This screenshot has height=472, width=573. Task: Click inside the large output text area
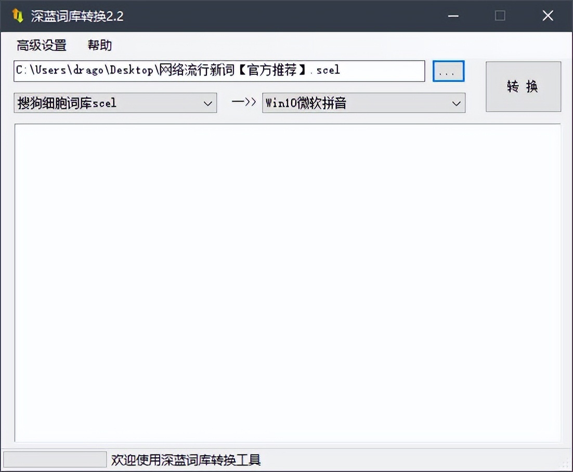(288, 283)
